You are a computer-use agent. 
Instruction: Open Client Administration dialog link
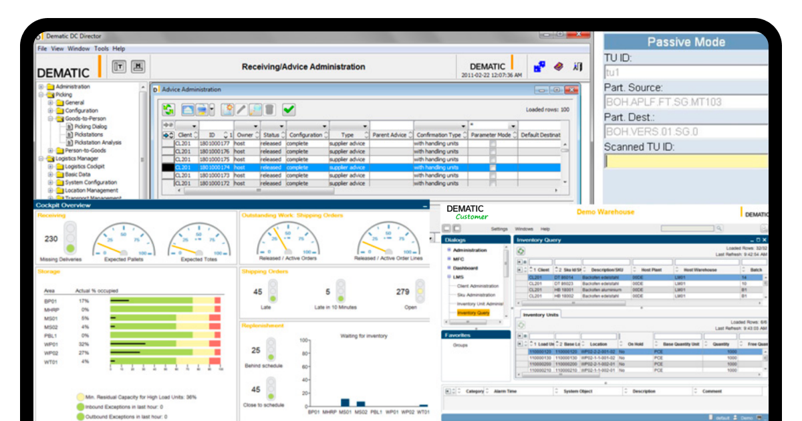click(478, 286)
